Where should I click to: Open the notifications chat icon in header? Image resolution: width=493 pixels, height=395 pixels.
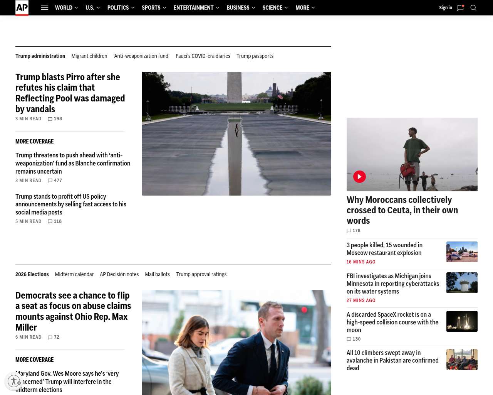460,8
